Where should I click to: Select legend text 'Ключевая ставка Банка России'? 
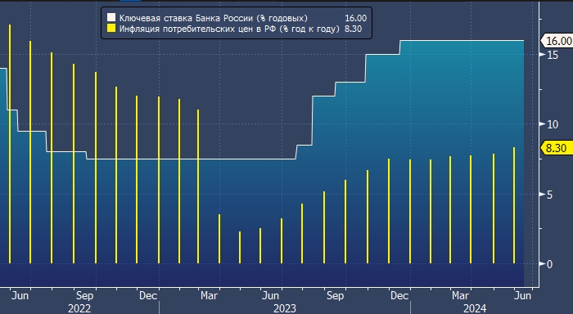[187, 18]
